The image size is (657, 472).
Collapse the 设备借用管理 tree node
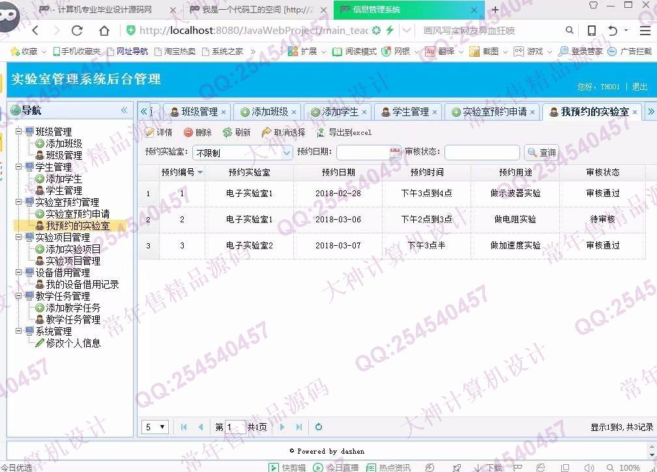pos(19,273)
